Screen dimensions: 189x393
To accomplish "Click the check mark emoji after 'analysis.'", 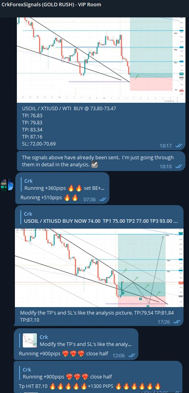I will [x=94, y=165].
